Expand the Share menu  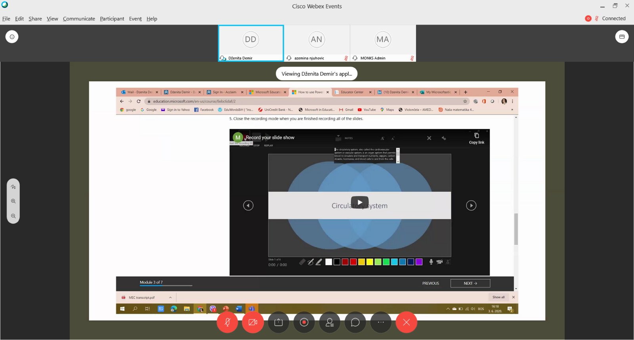pos(35,19)
